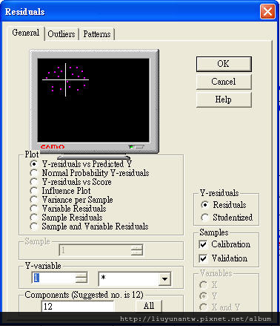This screenshot has width=280, height=326.
Task: Choose Sample and Variable Residuals
Action: (34, 226)
